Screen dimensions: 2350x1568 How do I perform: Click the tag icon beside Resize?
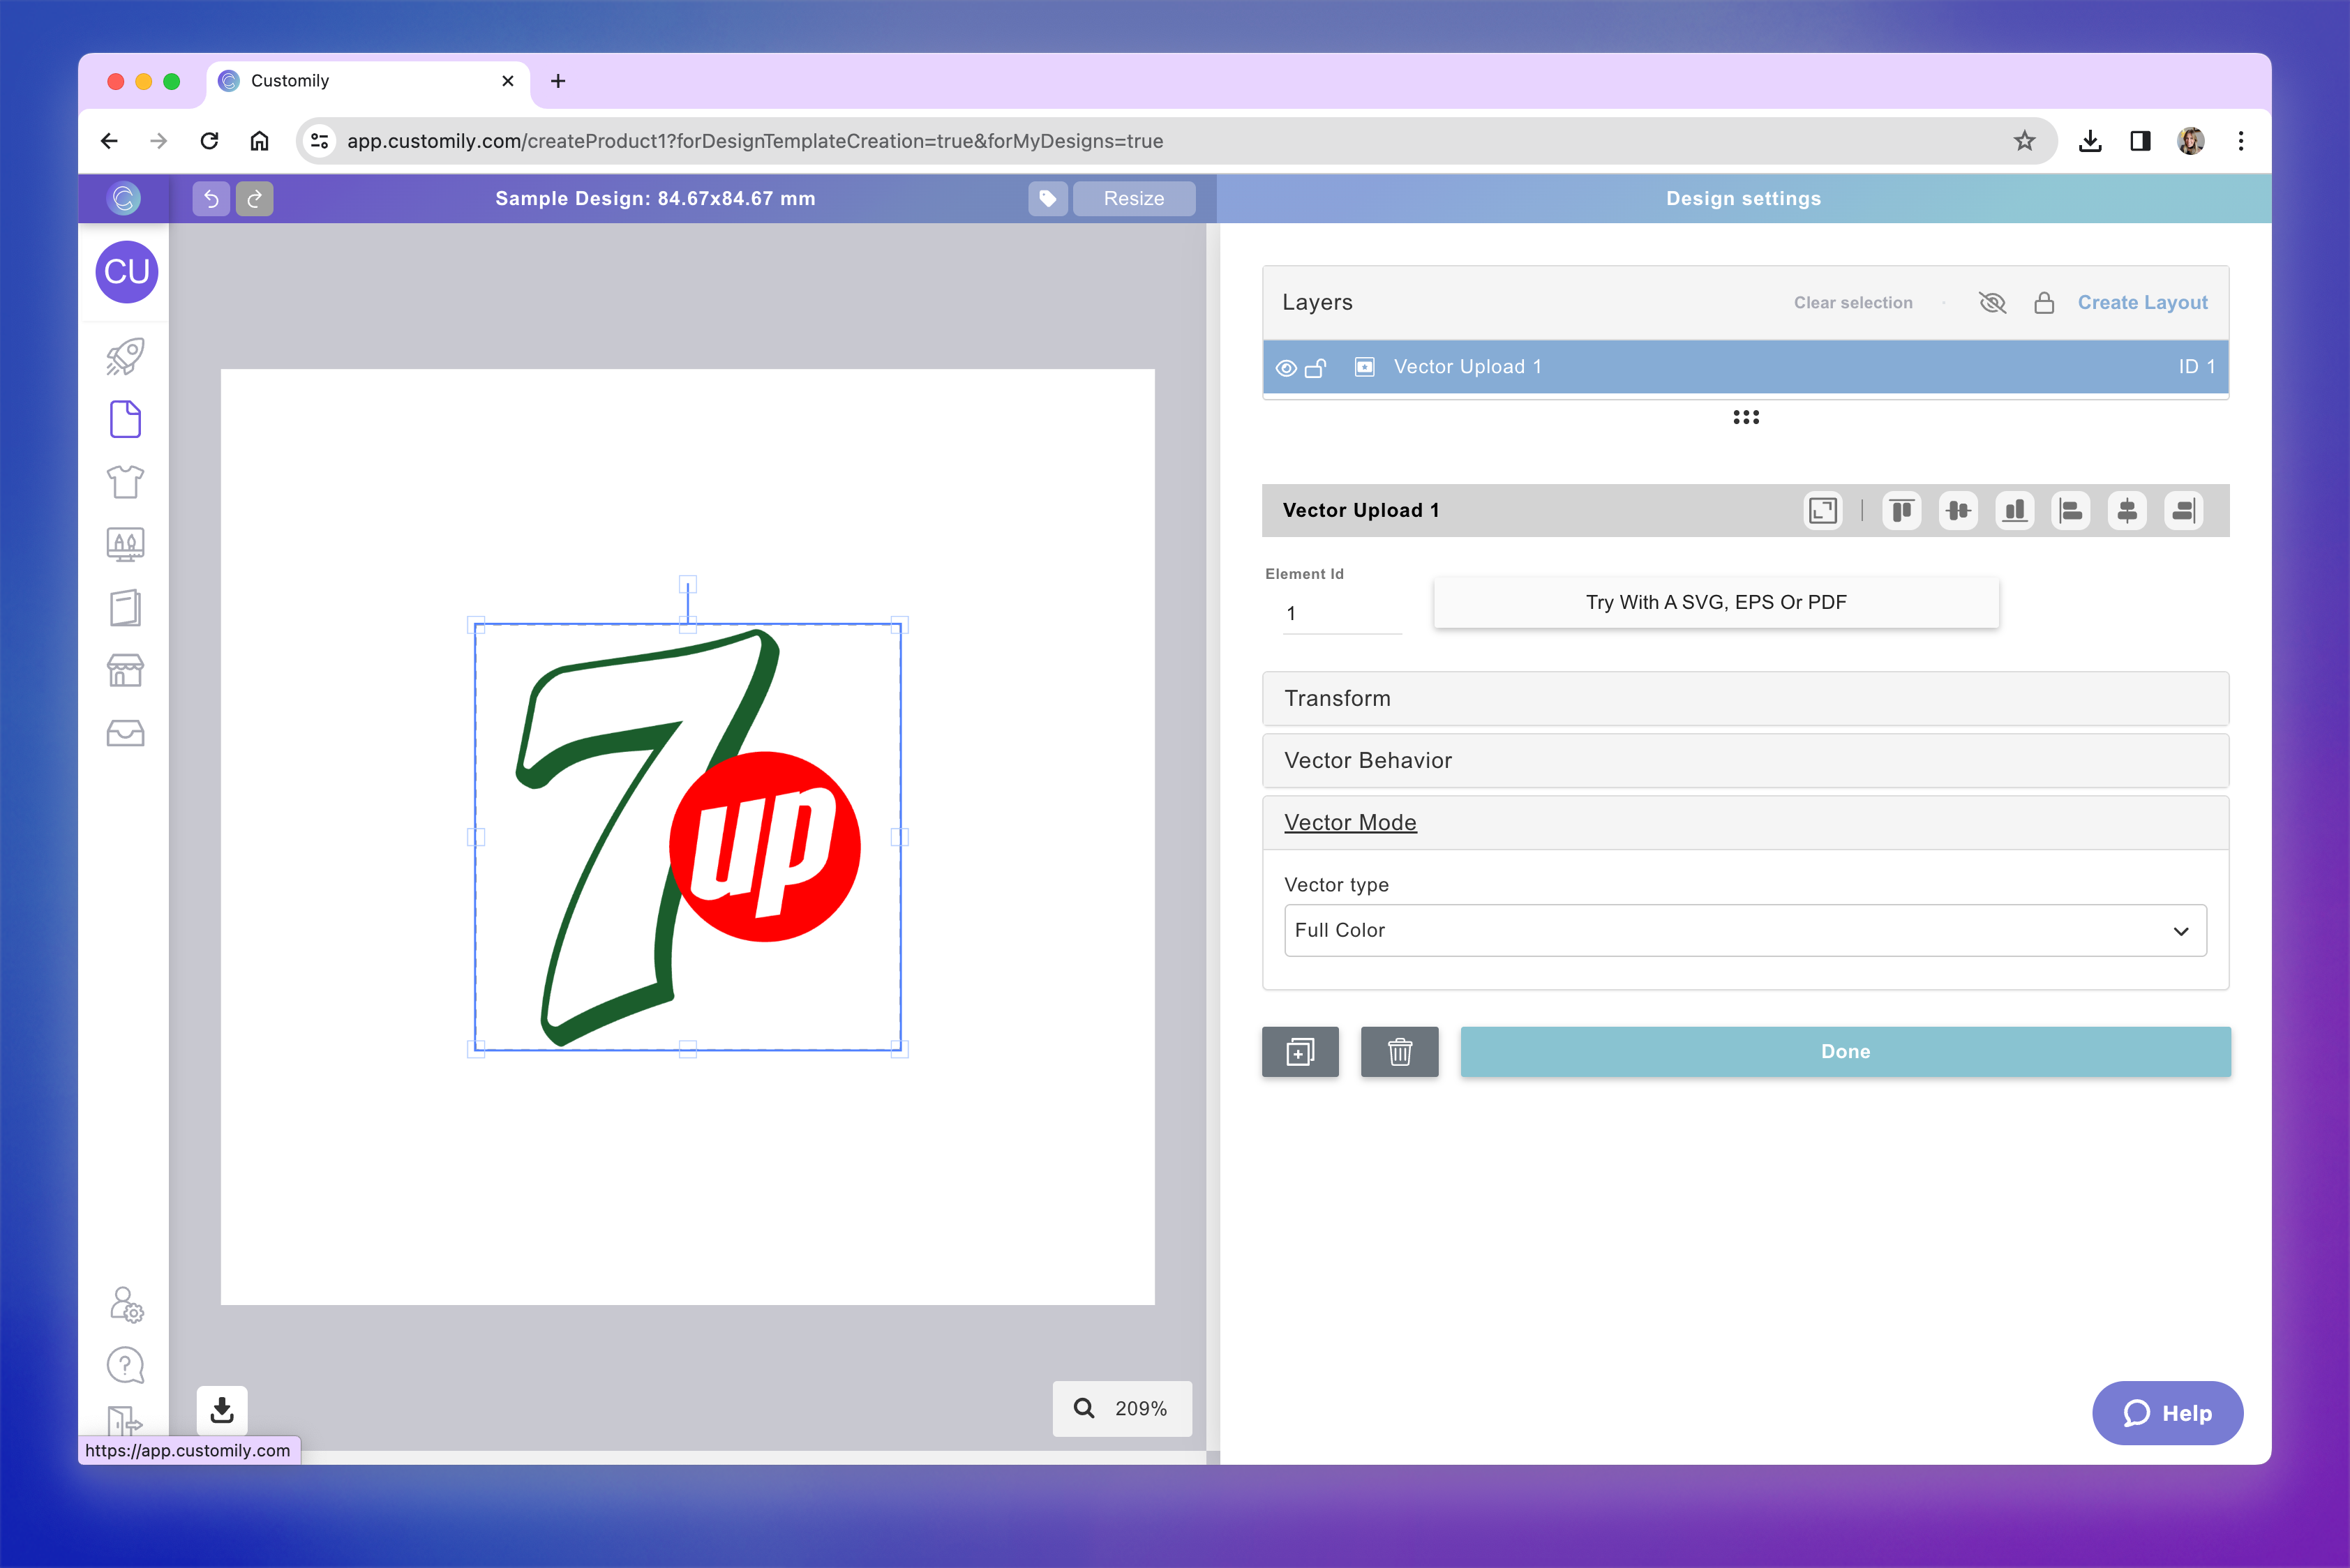pyautogui.click(x=1047, y=198)
